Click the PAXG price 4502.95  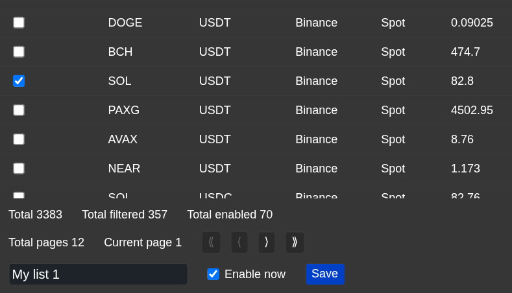pos(472,110)
